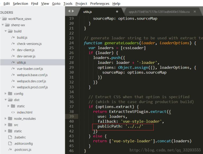Expand the dist static folder arrow
Image resolution: width=203 pixels, height=154 pixels.
[8, 106]
